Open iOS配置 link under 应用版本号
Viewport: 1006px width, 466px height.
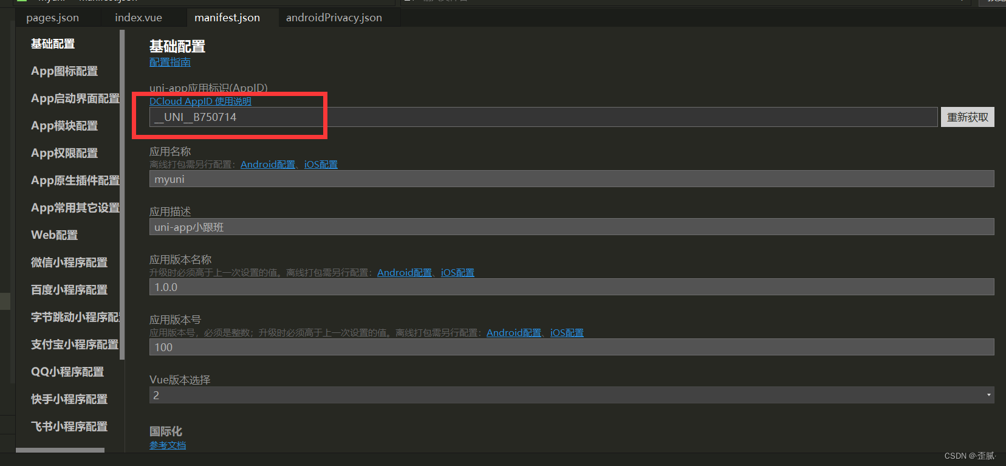tap(567, 333)
